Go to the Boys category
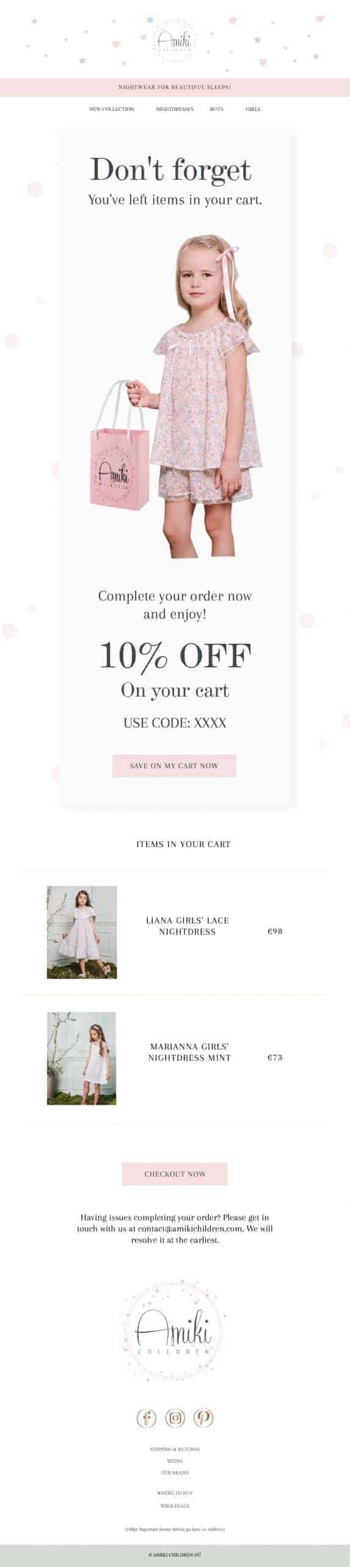The image size is (350, 1567). (216, 109)
